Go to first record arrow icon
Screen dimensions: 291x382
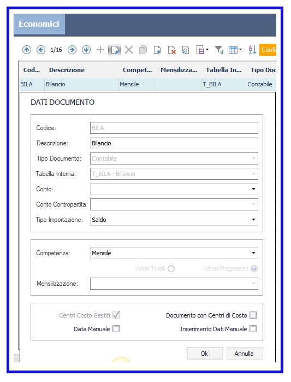coord(27,50)
